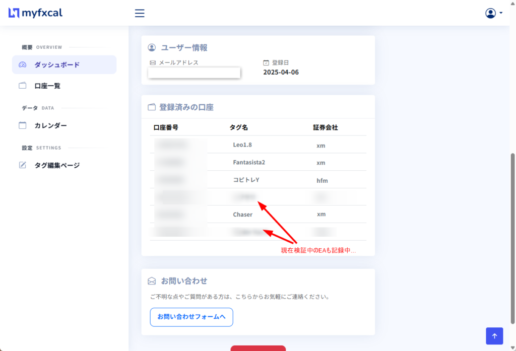This screenshot has width=516, height=351.
Task: Click the vertical page scrollbar
Action: click(x=513, y=237)
